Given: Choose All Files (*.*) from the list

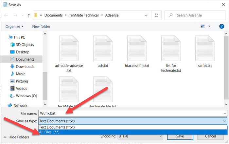Looking at the screenshot, I should tap(133, 132).
